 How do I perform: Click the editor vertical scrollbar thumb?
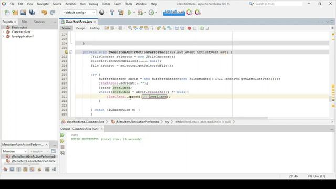pos(330,99)
